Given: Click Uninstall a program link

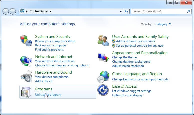Looking at the screenshot, I should (x=48, y=95).
